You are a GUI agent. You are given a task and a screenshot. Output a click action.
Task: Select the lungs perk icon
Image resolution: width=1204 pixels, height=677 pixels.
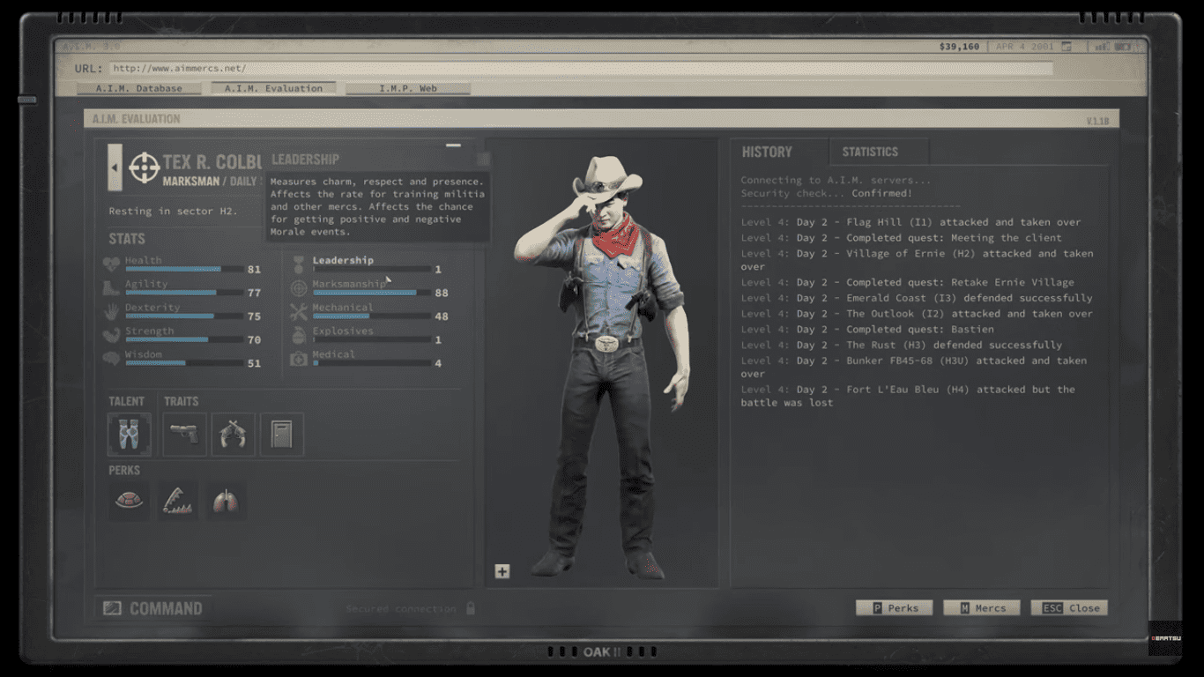point(225,502)
